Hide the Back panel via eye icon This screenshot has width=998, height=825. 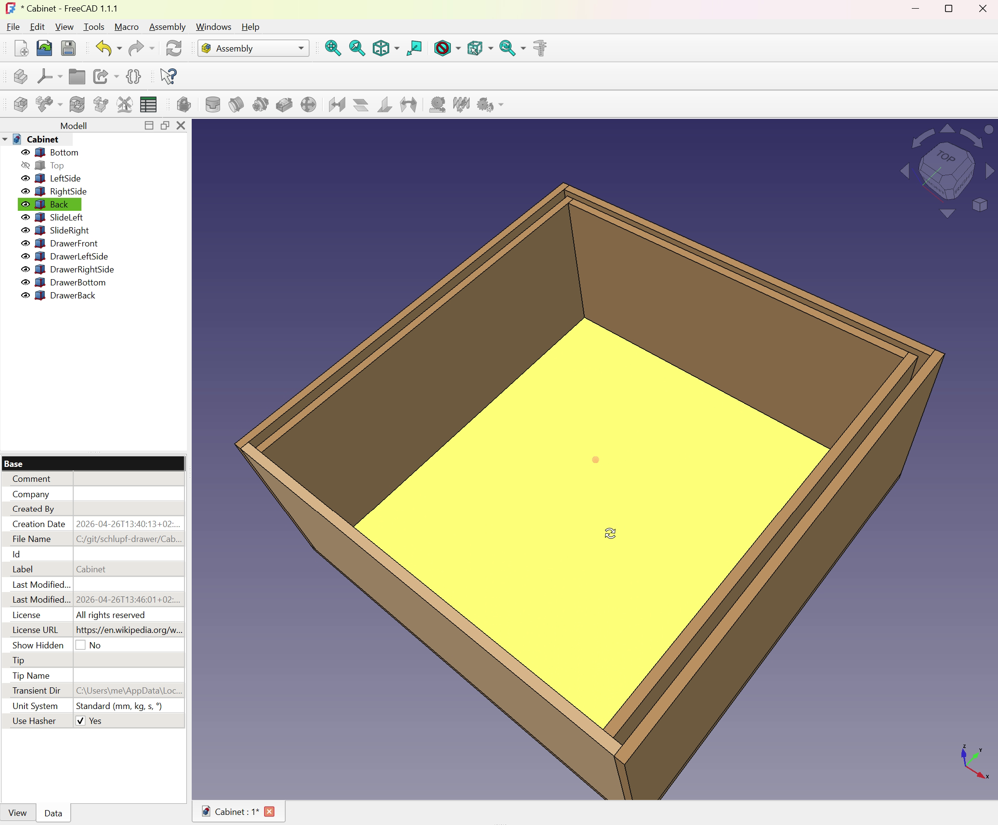click(26, 205)
